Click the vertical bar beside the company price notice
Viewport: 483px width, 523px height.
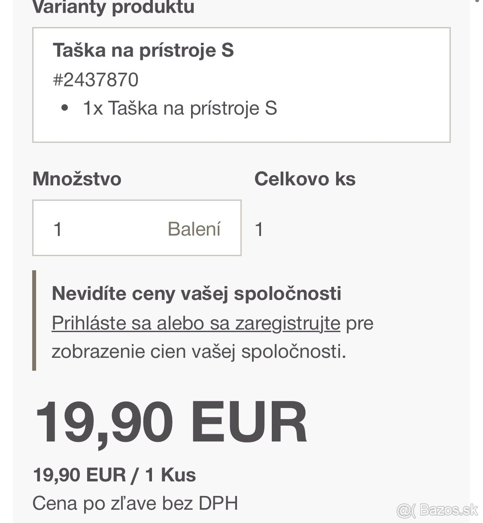34,320
